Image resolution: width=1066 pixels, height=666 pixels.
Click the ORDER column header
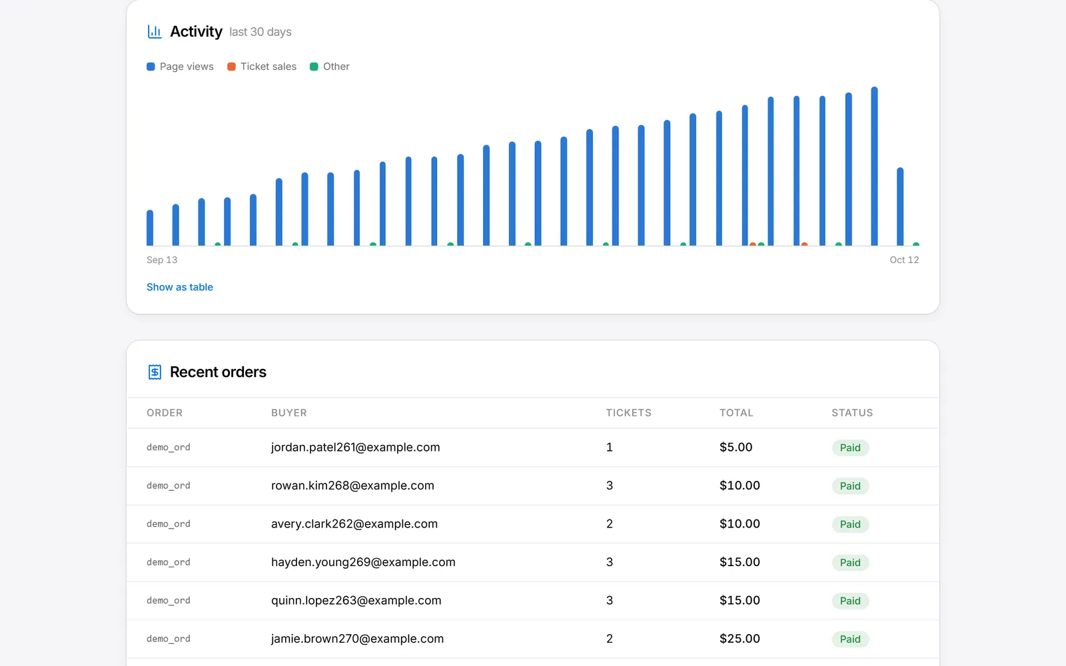(x=165, y=413)
